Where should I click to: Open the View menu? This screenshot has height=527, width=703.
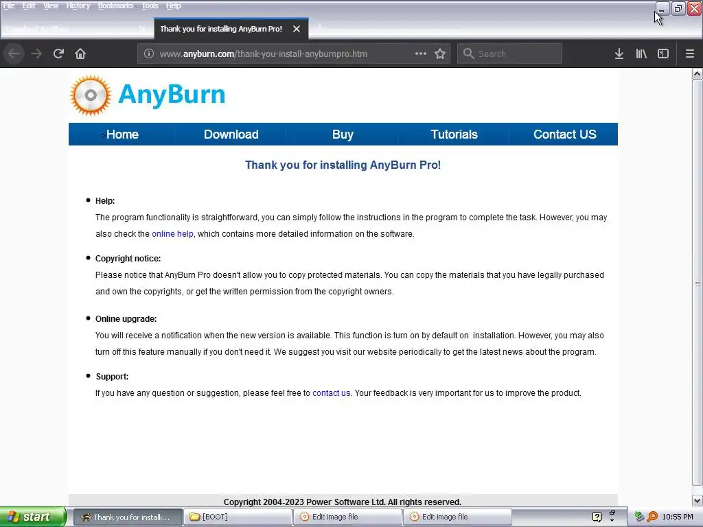pos(51,5)
